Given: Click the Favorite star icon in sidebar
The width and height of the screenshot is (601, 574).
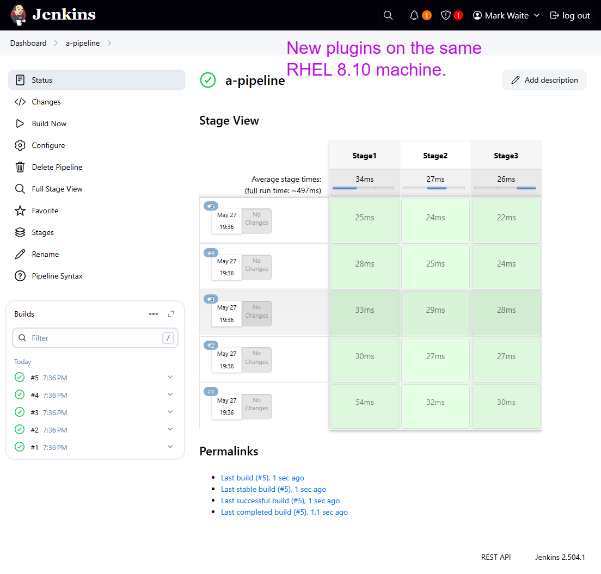Looking at the screenshot, I should tap(20, 211).
